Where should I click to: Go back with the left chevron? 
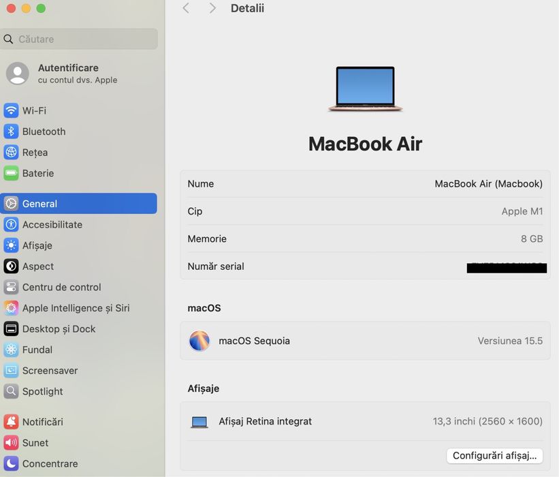pos(186,8)
